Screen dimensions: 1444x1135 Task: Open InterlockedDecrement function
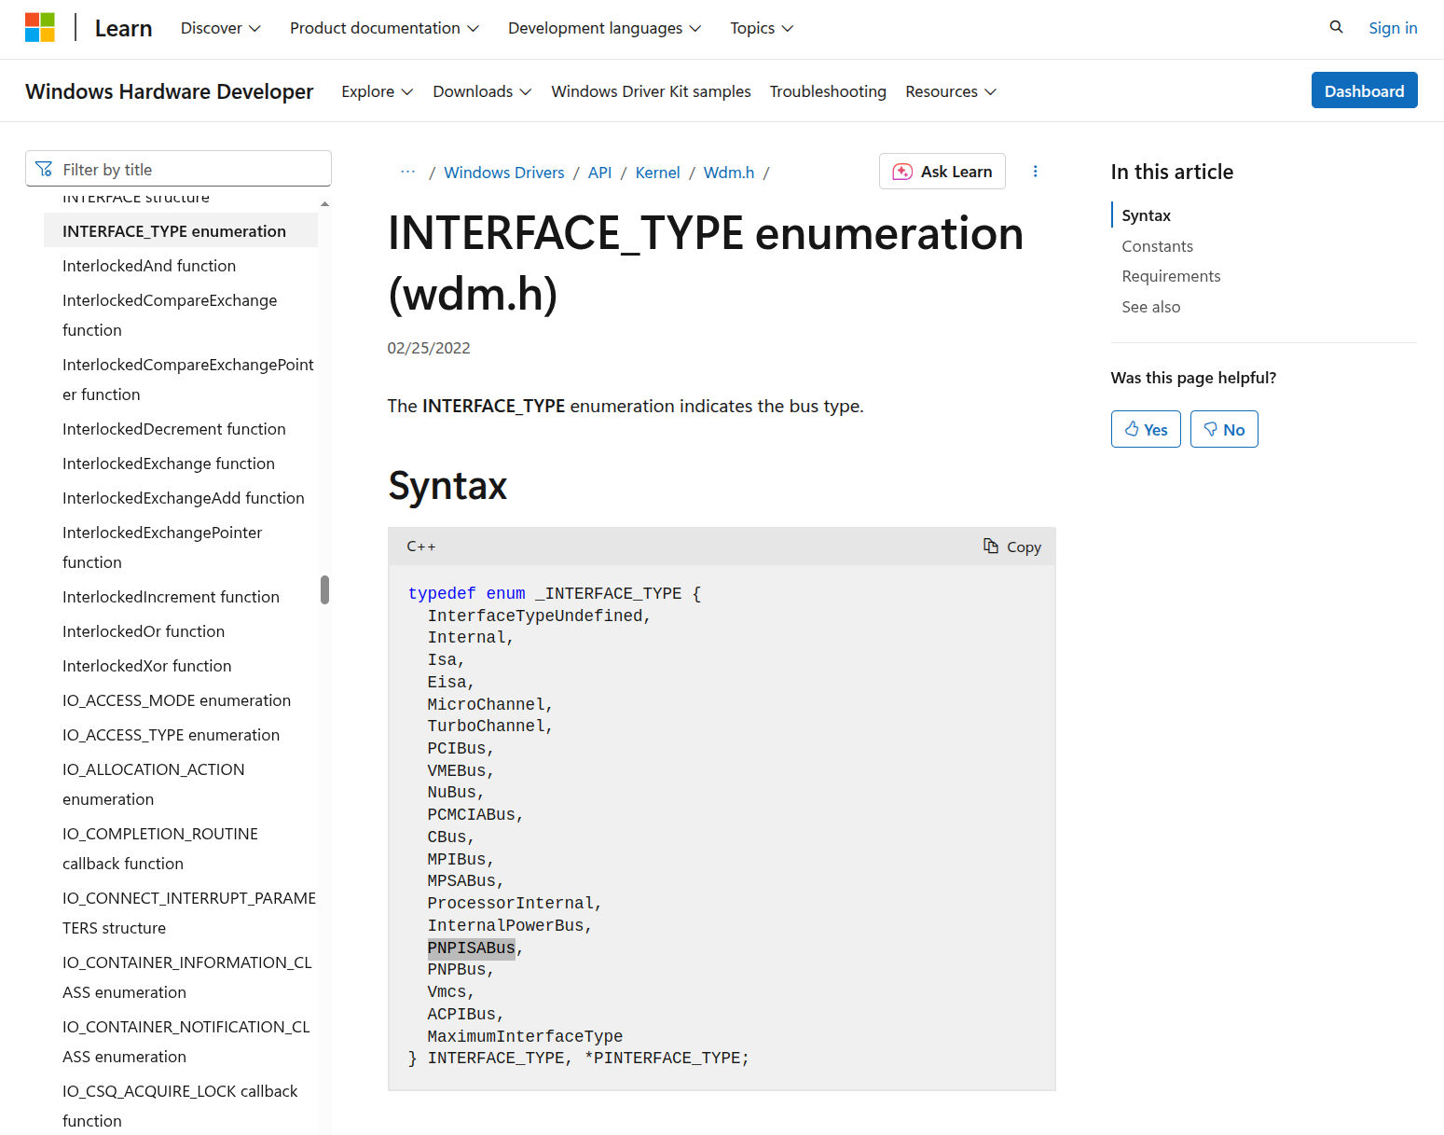click(x=174, y=429)
